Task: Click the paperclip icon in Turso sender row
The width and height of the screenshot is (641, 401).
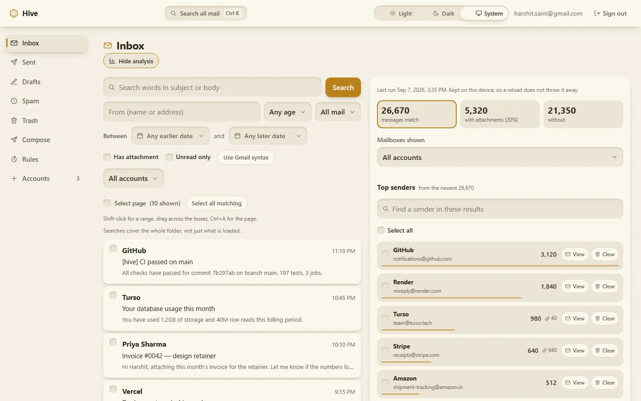Action: pyautogui.click(x=547, y=319)
